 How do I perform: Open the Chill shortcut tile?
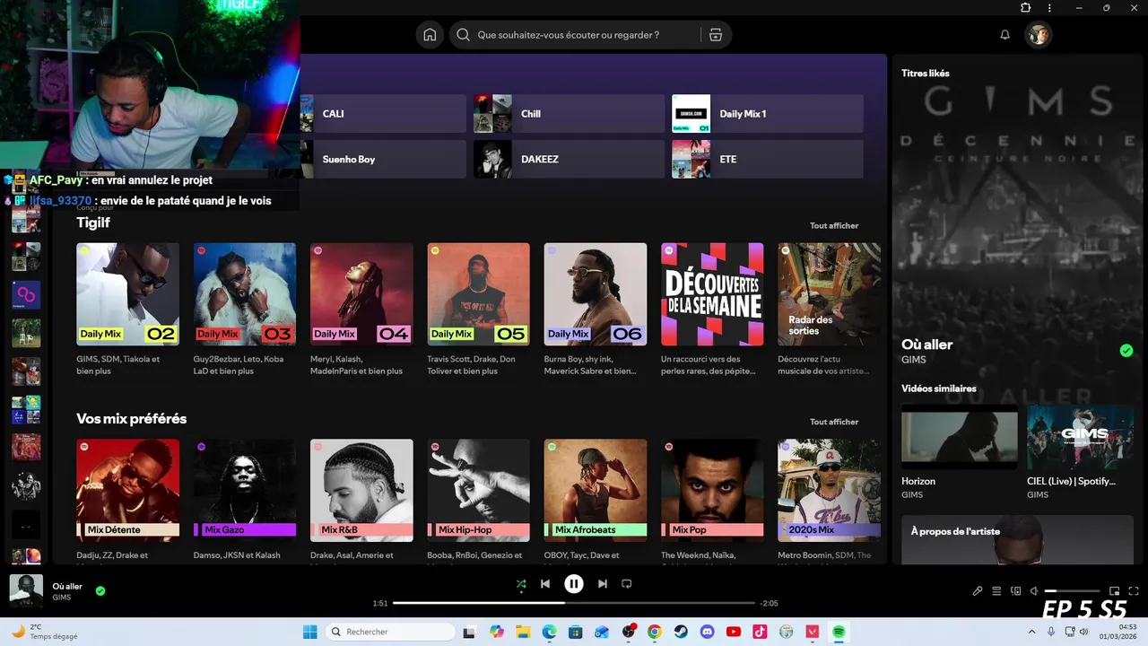569,114
